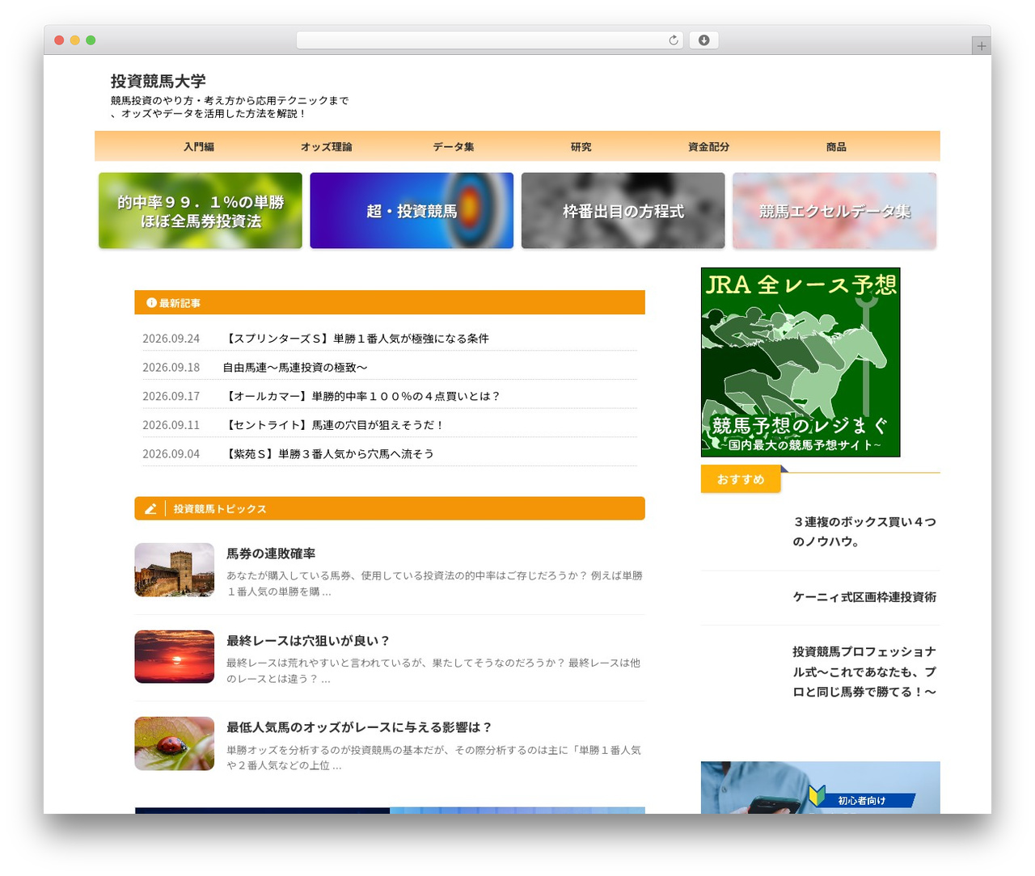Open the オッズ理論 menu item

pos(327,147)
